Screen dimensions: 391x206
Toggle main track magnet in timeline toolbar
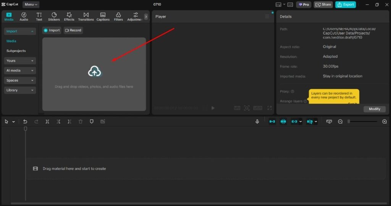tap(272, 122)
